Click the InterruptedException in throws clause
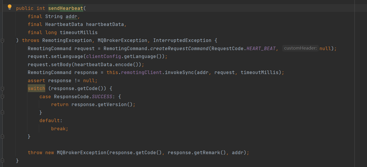367x167 pixels. pyautogui.click(x=182, y=41)
